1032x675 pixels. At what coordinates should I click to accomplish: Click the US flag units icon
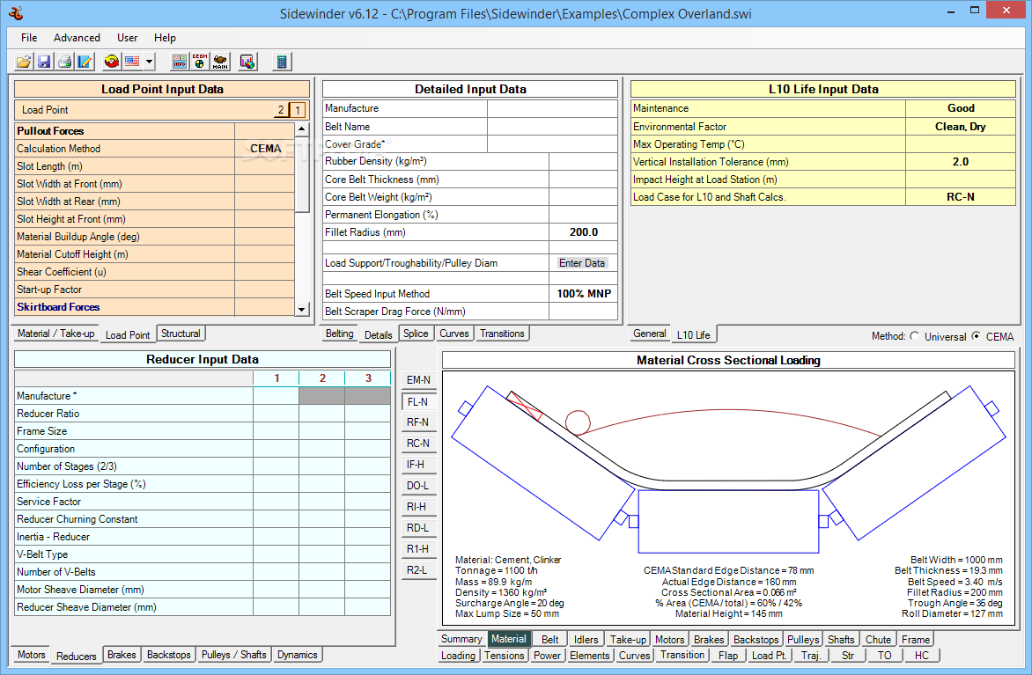pyautogui.click(x=132, y=62)
